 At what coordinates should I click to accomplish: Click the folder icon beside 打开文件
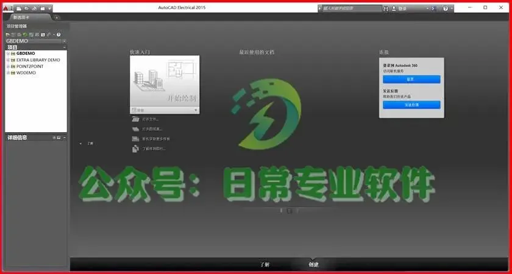tap(135, 119)
